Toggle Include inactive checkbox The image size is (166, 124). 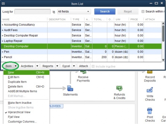93,66
